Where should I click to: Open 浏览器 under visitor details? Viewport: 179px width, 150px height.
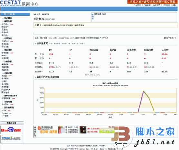click(x=4, y=76)
